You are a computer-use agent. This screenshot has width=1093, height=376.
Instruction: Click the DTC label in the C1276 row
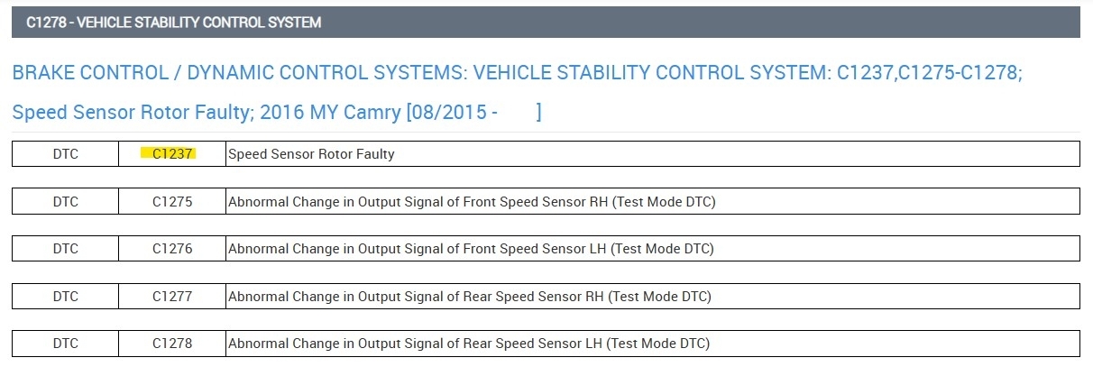(66, 249)
